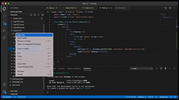The image size is (179, 100).
Task: Open the Accounts menu icon
Action: click(x=4, y=84)
